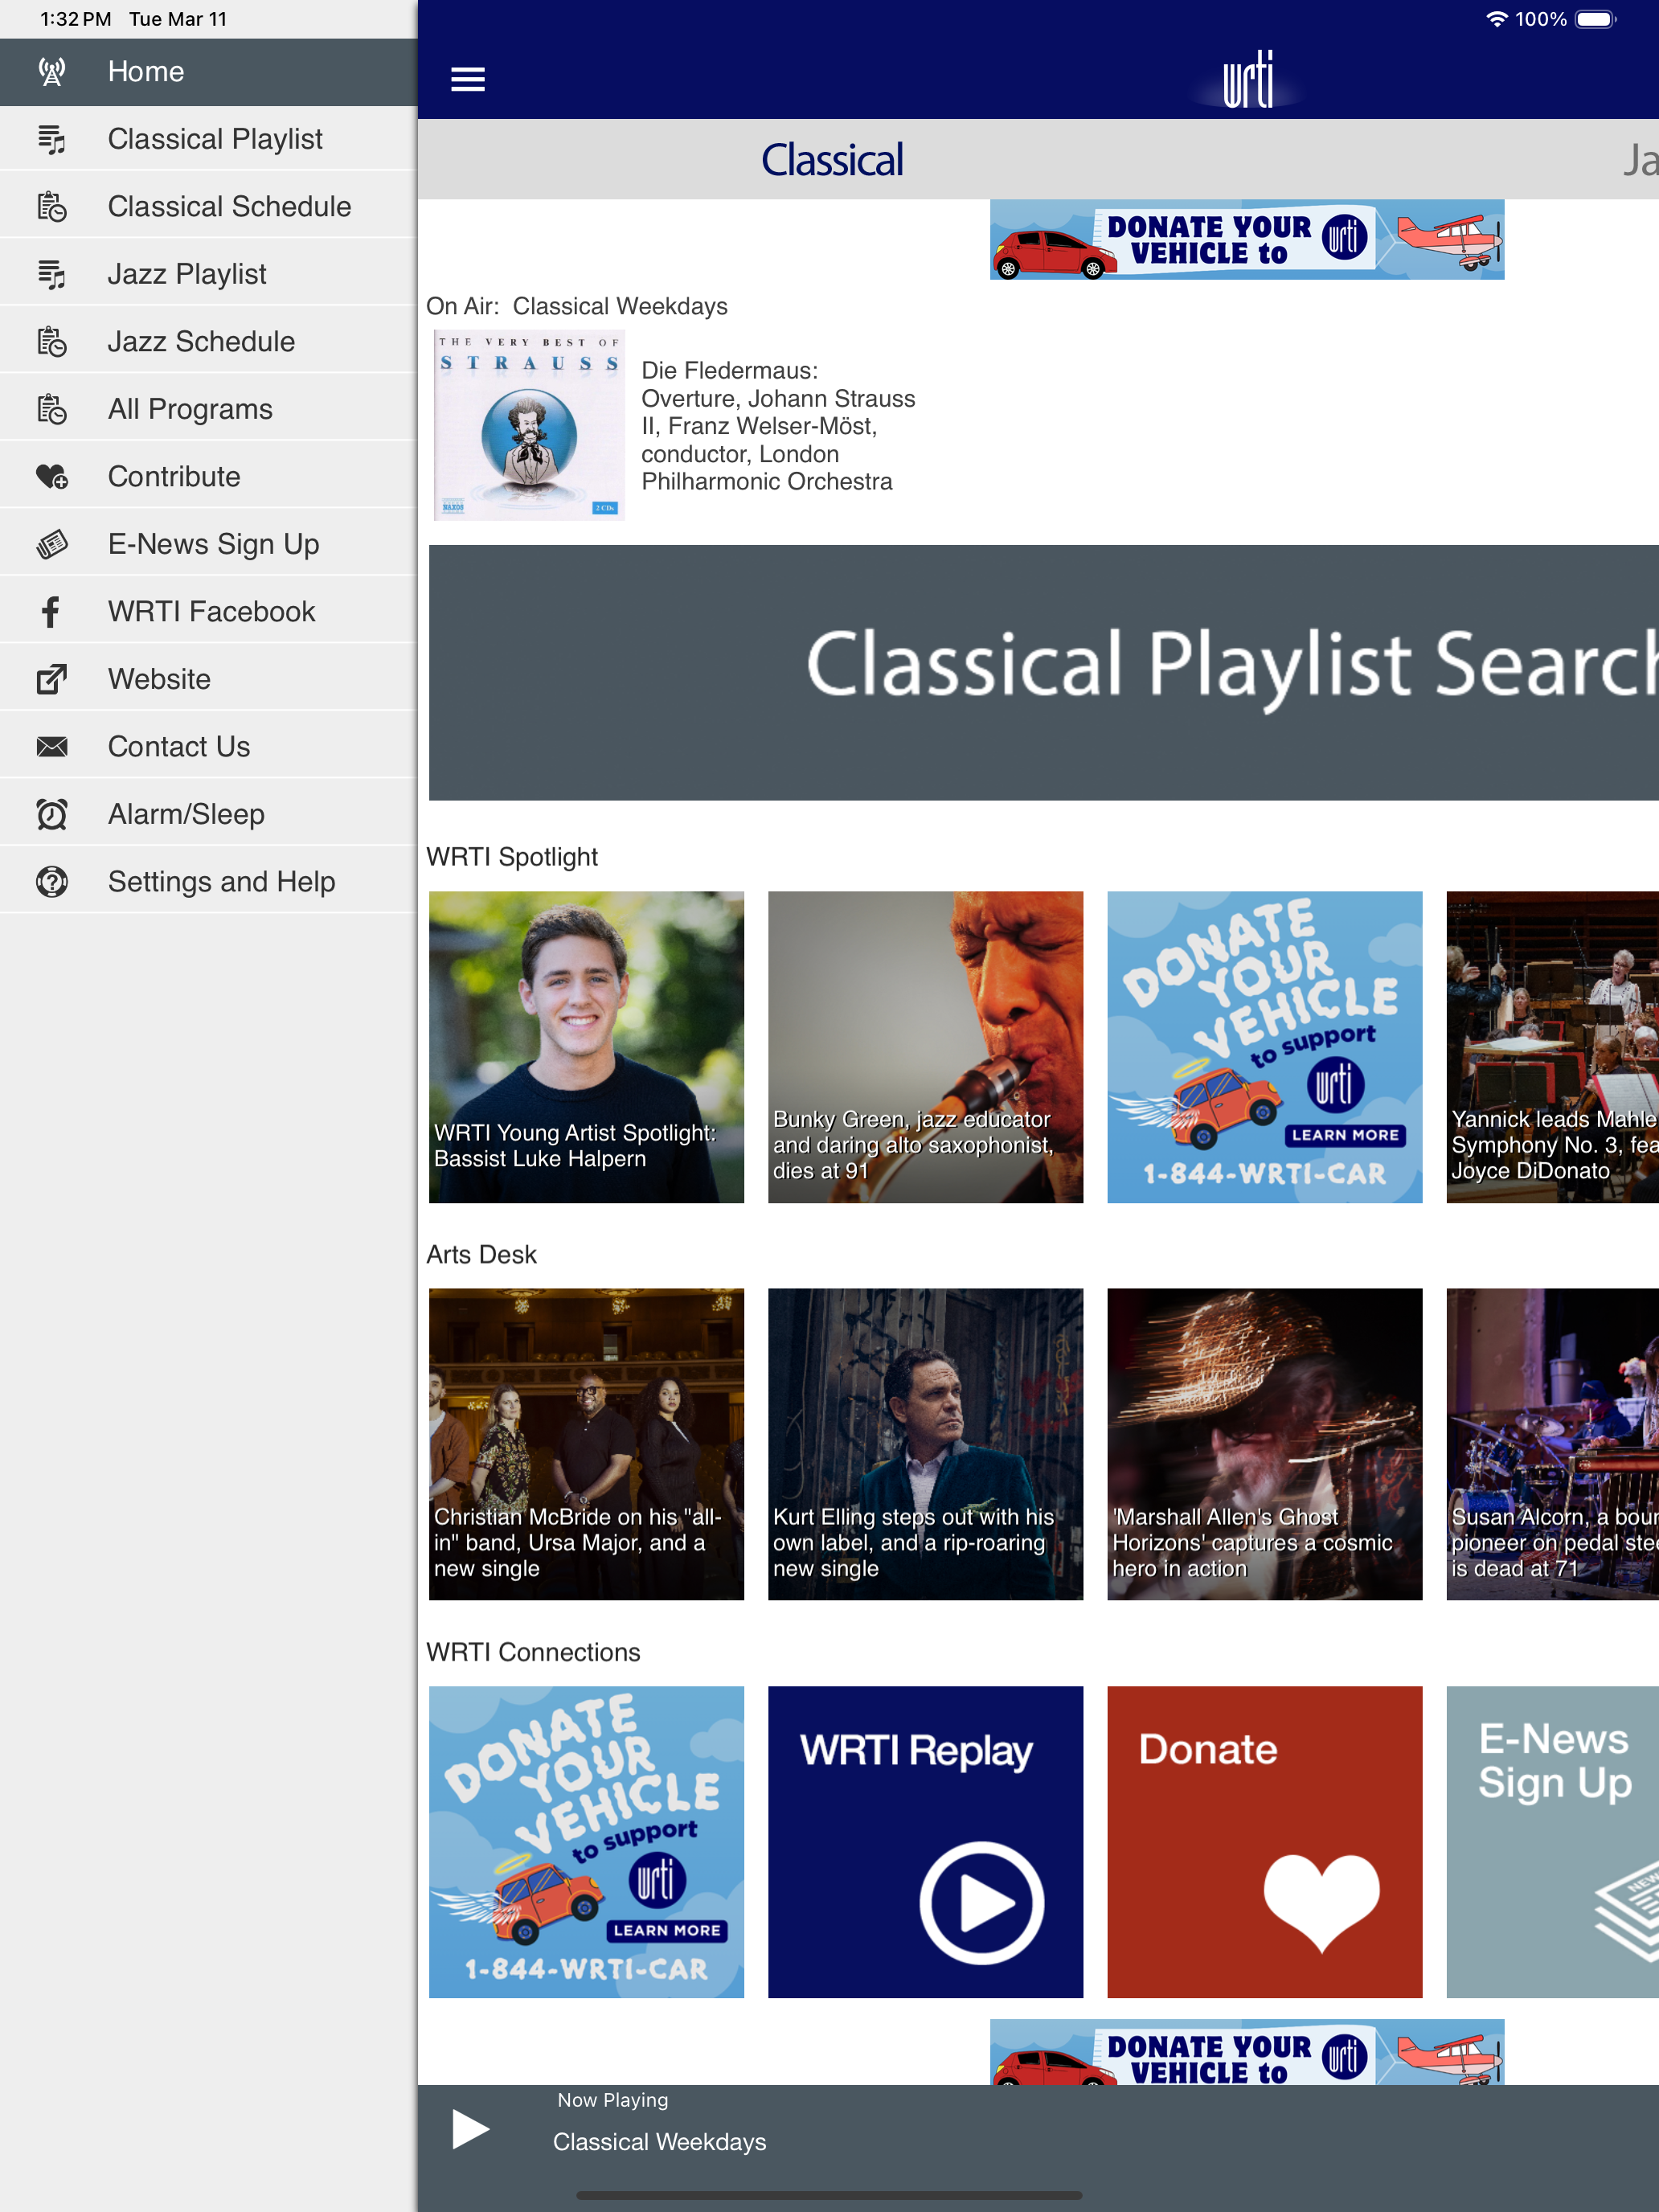The width and height of the screenshot is (1659, 2212).
Task: Click the Contribute heart icon
Action: pyautogui.click(x=52, y=477)
